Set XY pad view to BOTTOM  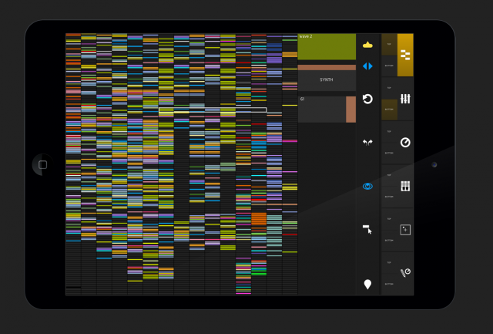(389, 241)
